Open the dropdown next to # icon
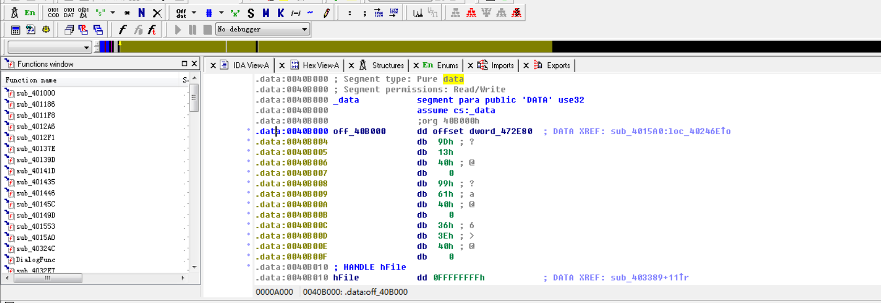 221,13
